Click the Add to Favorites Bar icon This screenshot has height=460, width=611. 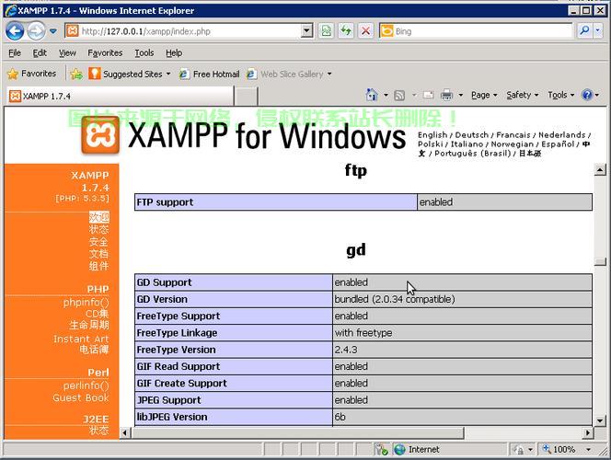pos(76,74)
